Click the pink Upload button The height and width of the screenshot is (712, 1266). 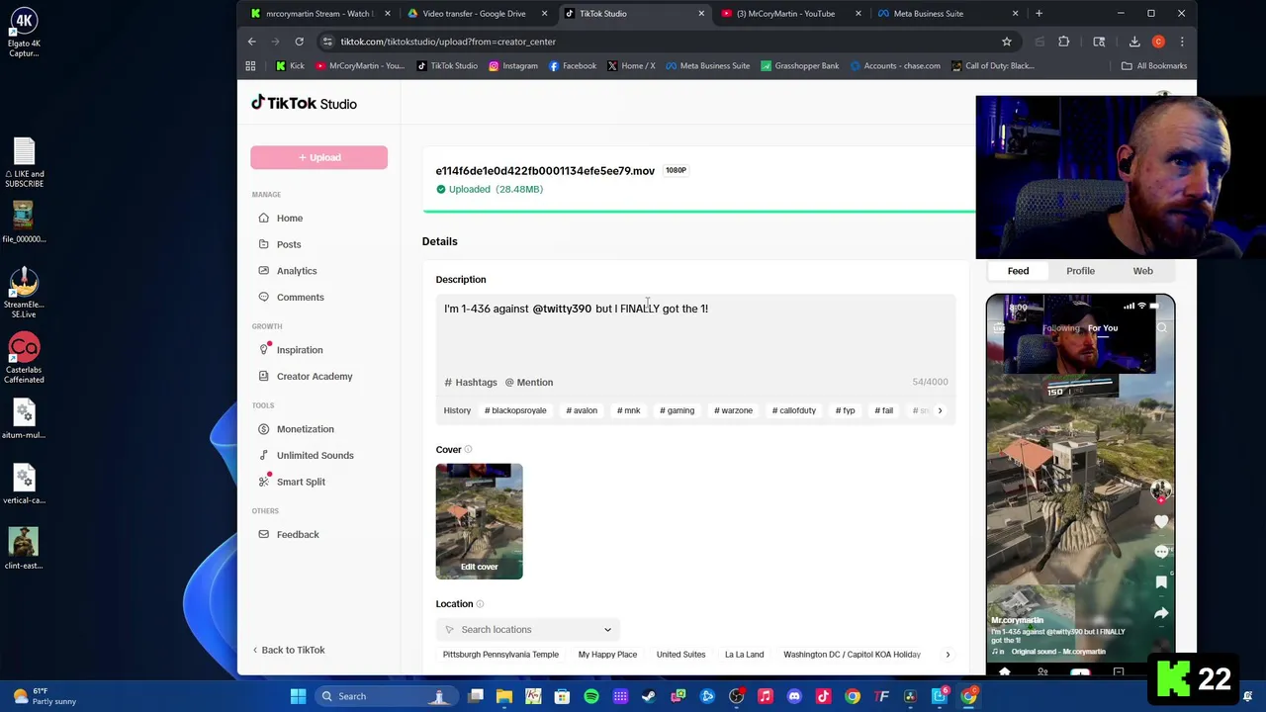coord(318,157)
